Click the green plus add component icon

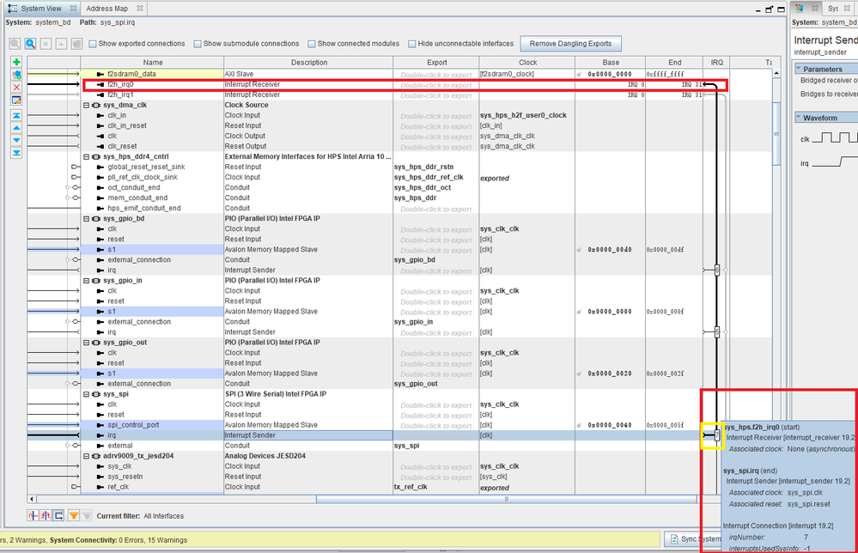click(16, 63)
